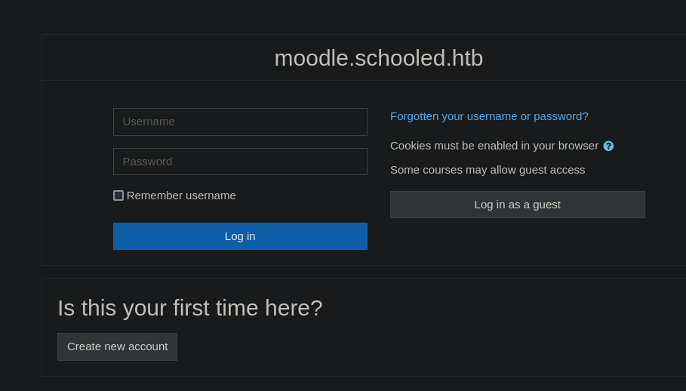Continue as guest via the grey button
This screenshot has height=391, width=686.
pos(518,205)
